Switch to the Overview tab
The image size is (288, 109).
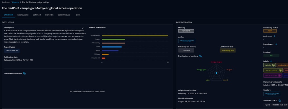click(9, 15)
